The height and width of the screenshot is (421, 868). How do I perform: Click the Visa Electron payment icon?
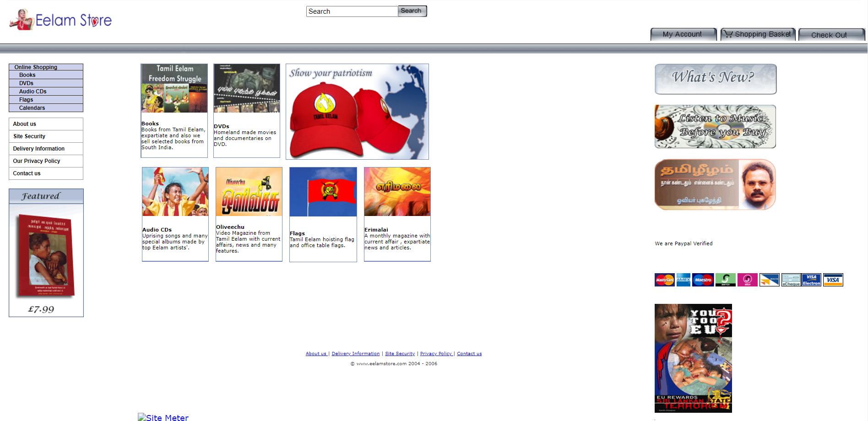pos(811,280)
